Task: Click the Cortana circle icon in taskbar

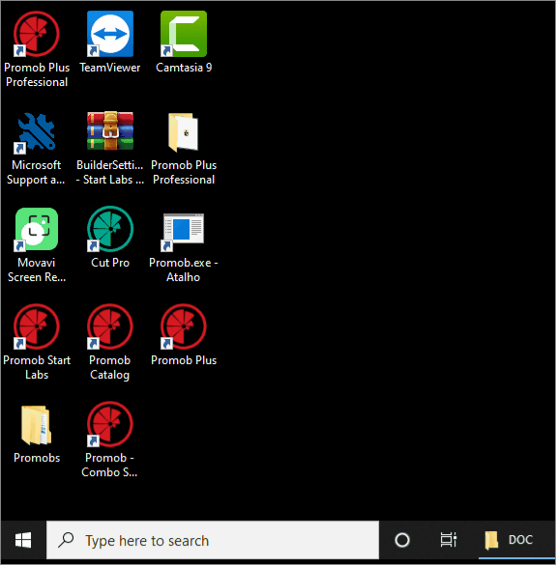Action: point(402,540)
